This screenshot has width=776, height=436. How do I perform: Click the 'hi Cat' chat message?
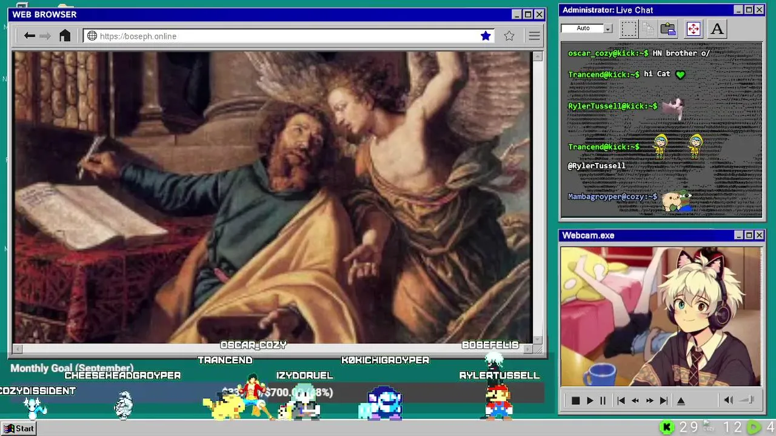coord(657,74)
